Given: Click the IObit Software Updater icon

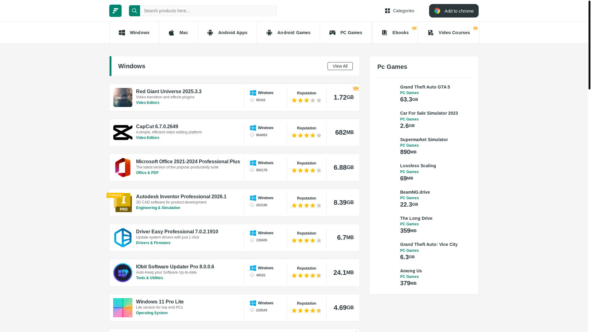Looking at the screenshot, I should click(123, 273).
